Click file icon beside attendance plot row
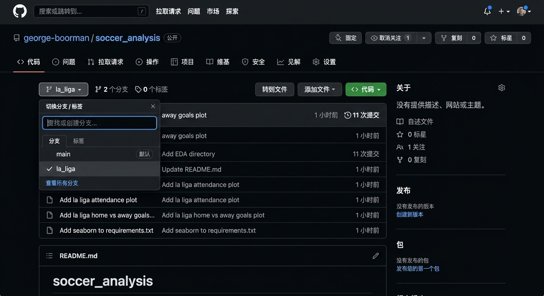Image resolution: width=544 pixels, height=296 pixels. tap(49, 200)
